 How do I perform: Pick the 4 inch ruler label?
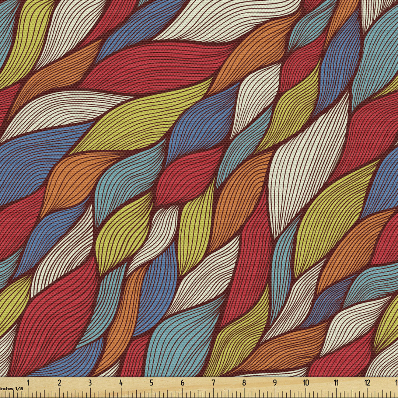121,383
